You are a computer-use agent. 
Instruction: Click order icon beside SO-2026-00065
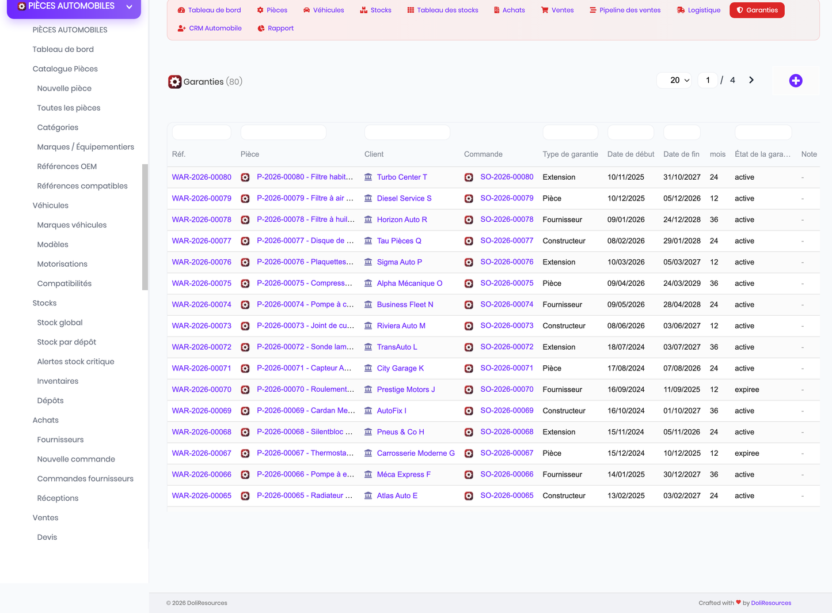pyautogui.click(x=469, y=496)
